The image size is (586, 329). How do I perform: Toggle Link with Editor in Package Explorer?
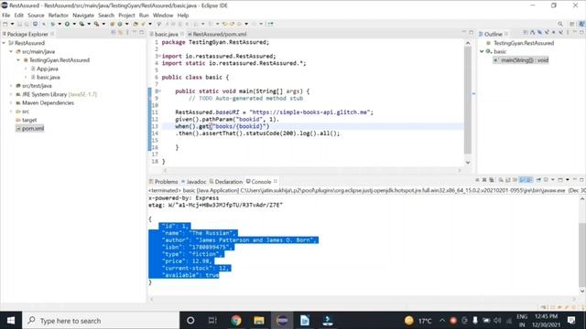(120, 33)
